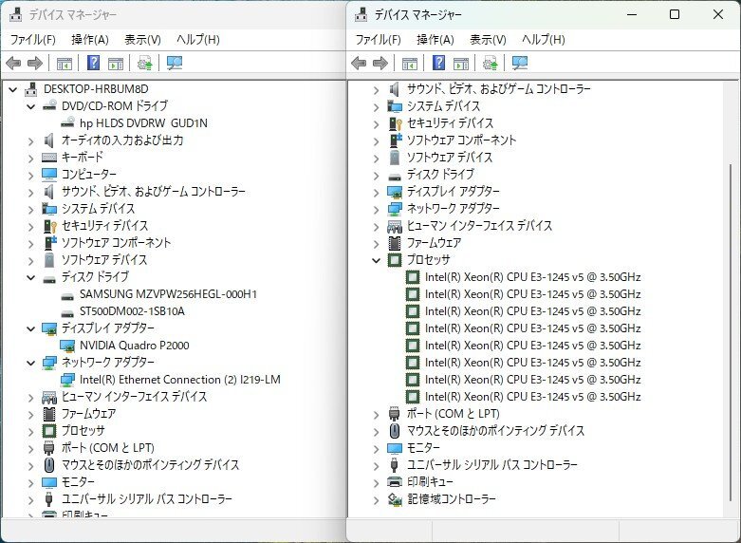Collapse ディスク ドライブ node in left window
This screenshot has width=741, height=543.
pos(31,277)
